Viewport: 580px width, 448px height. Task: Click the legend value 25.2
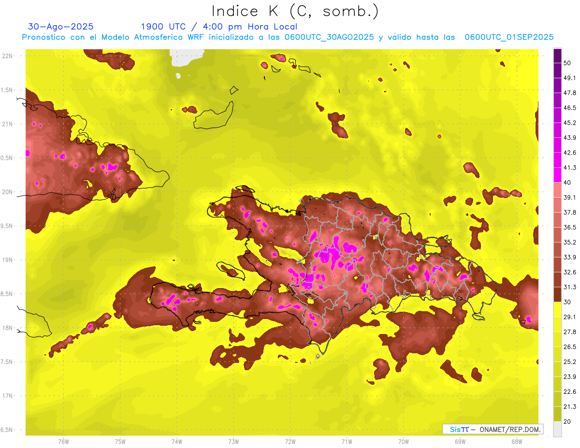click(x=570, y=362)
